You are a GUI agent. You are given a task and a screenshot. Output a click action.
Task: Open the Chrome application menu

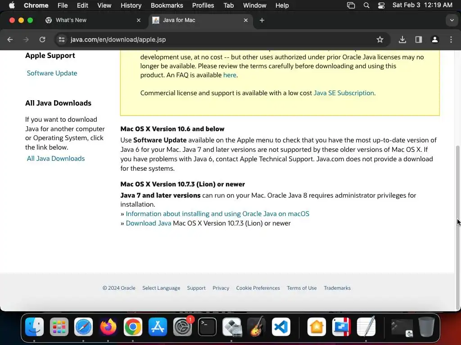[x=36, y=5]
